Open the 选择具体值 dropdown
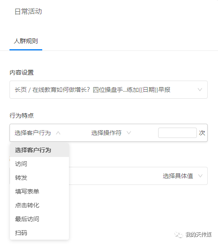Screen dimensions: 218x244 (x=183, y=176)
